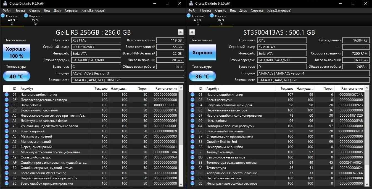Click scroll down arrow of left attribute list
The width and height of the screenshot is (372, 189).
click(x=181, y=184)
